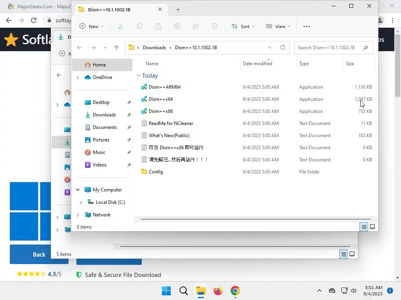This screenshot has height=300, width=401.
Task: Go up one folder with the up arrow
Action: [x=116, y=47]
